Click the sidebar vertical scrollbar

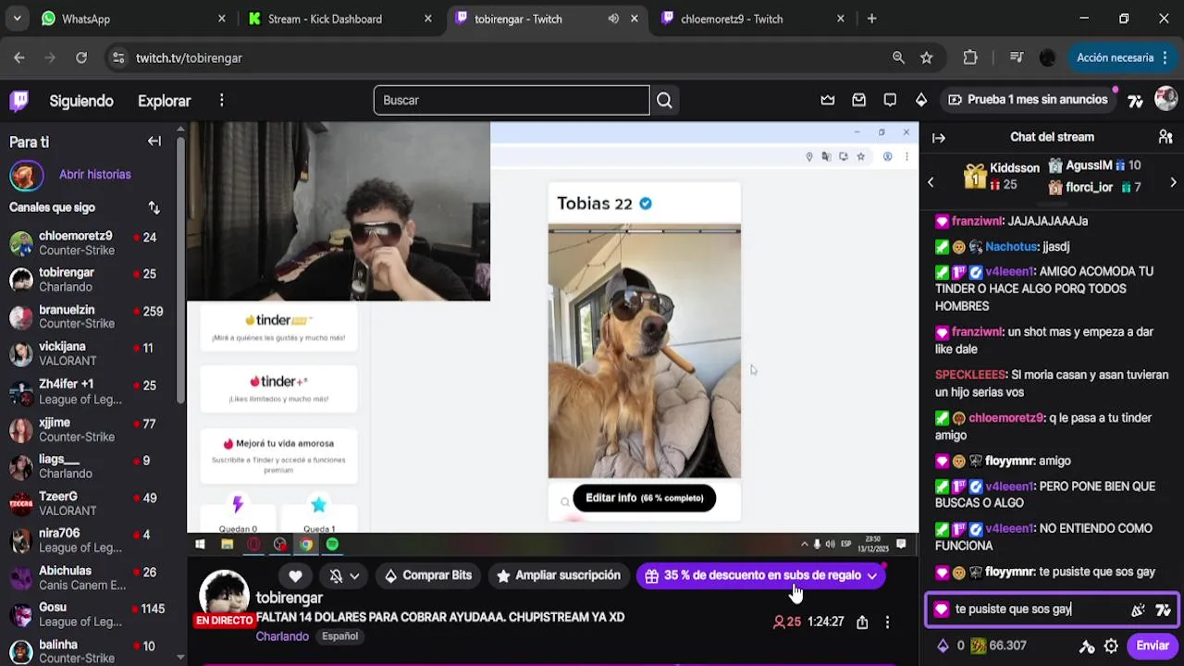180,268
